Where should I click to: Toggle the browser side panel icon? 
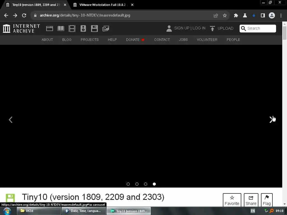click(263, 16)
